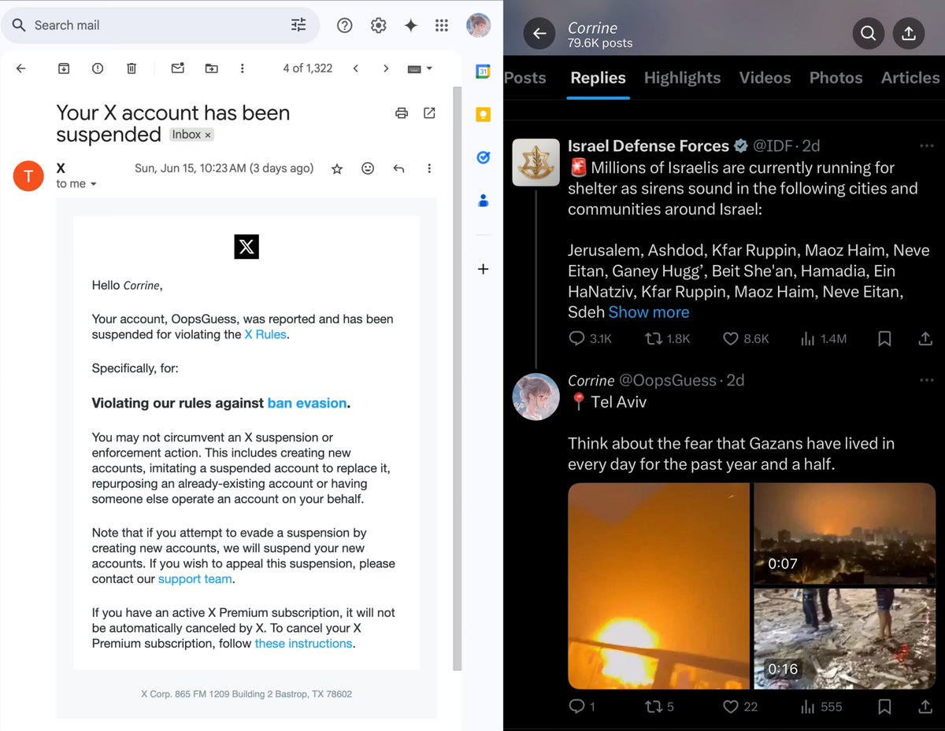The width and height of the screenshot is (945, 731).
Task: Share Corrine's profile with upload icon
Action: [x=909, y=34]
